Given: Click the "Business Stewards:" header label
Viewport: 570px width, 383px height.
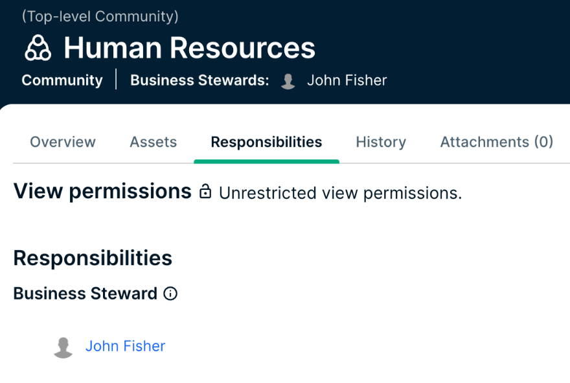Looking at the screenshot, I should pos(199,80).
